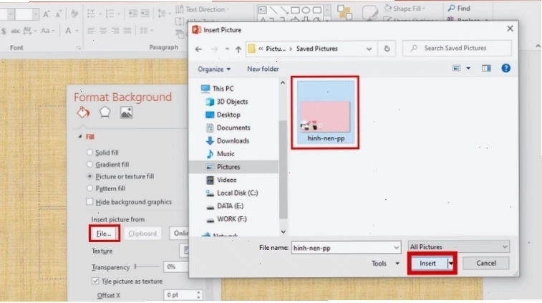
Task: Go up one folder level with up arrow
Action: click(238, 49)
